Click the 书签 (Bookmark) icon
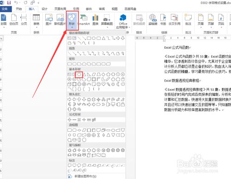The height and width of the screenshot is (179, 231). 163,20
